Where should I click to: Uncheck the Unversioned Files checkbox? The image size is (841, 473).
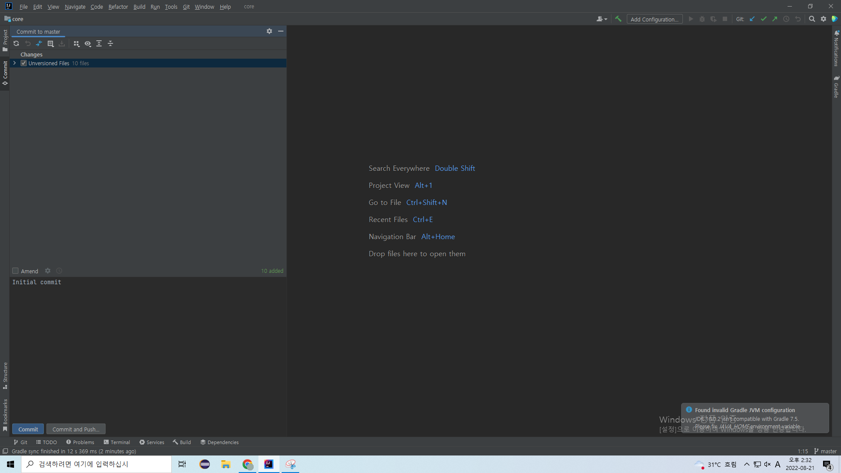click(x=24, y=63)
